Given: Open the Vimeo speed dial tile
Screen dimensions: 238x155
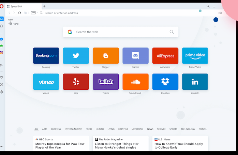Looking at the screenshot, I should point(46,82).
